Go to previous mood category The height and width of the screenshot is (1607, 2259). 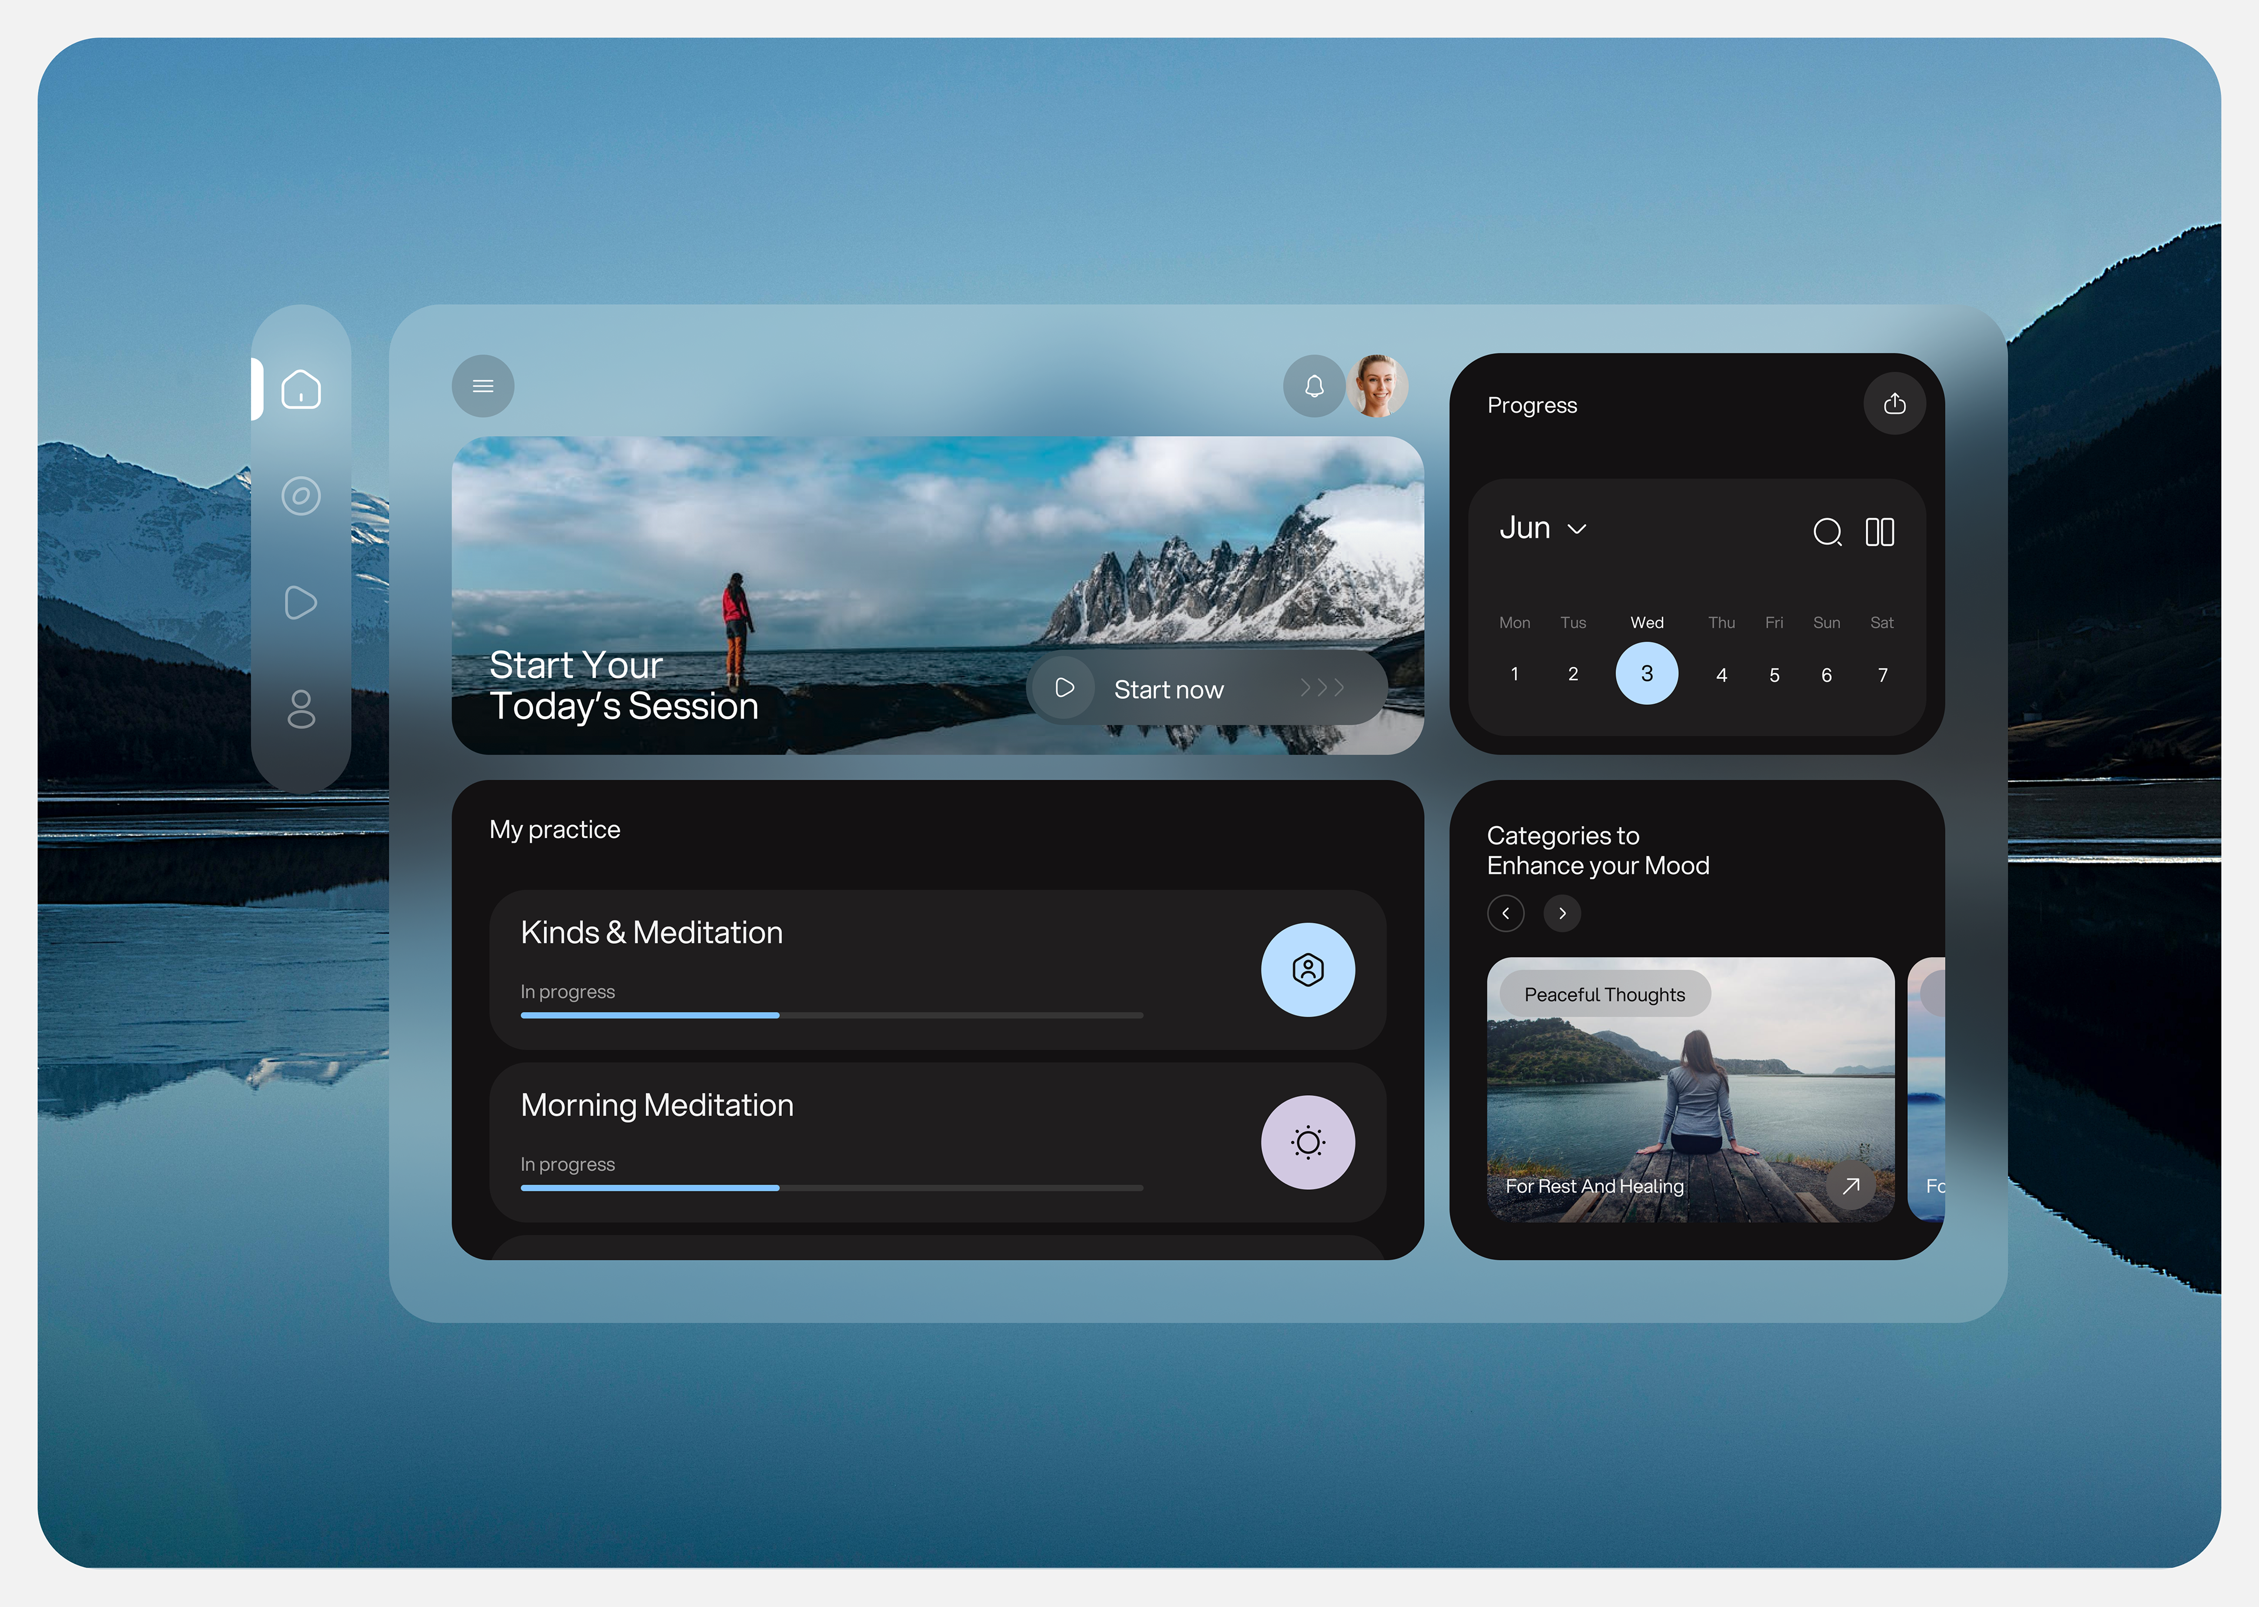click(x=1505, y=913)
